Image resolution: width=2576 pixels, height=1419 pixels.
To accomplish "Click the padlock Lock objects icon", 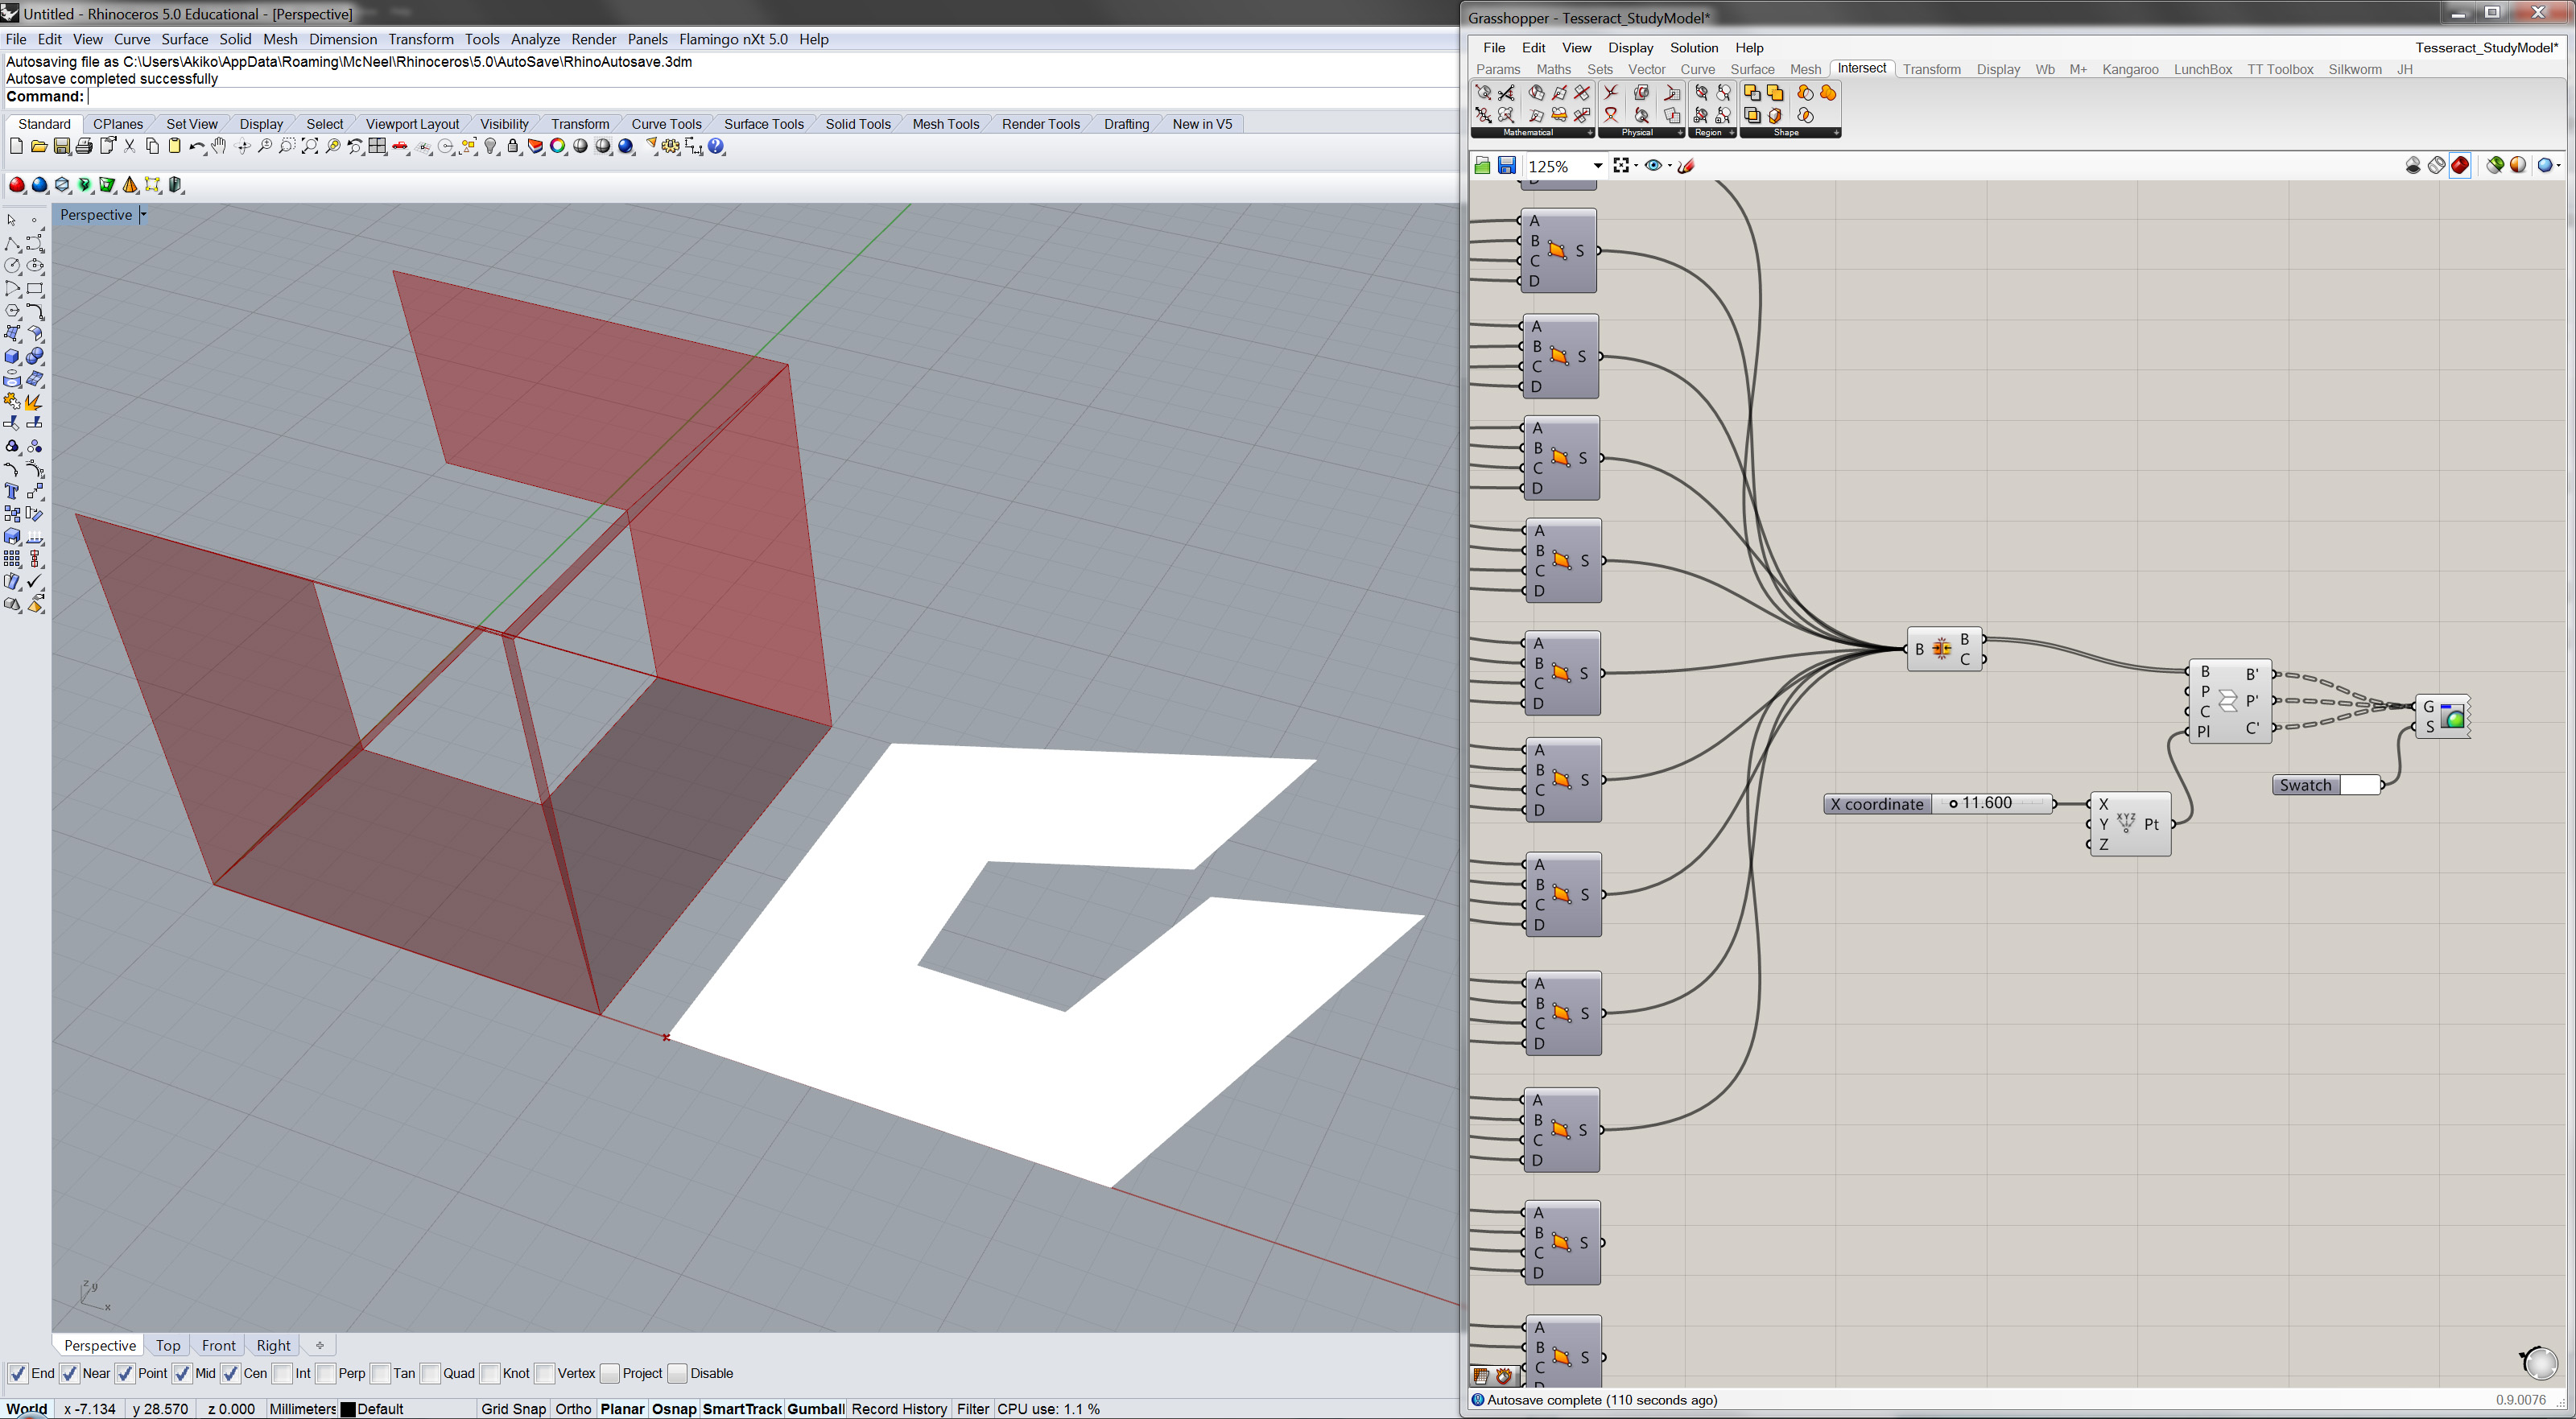I will pos(513,147).
